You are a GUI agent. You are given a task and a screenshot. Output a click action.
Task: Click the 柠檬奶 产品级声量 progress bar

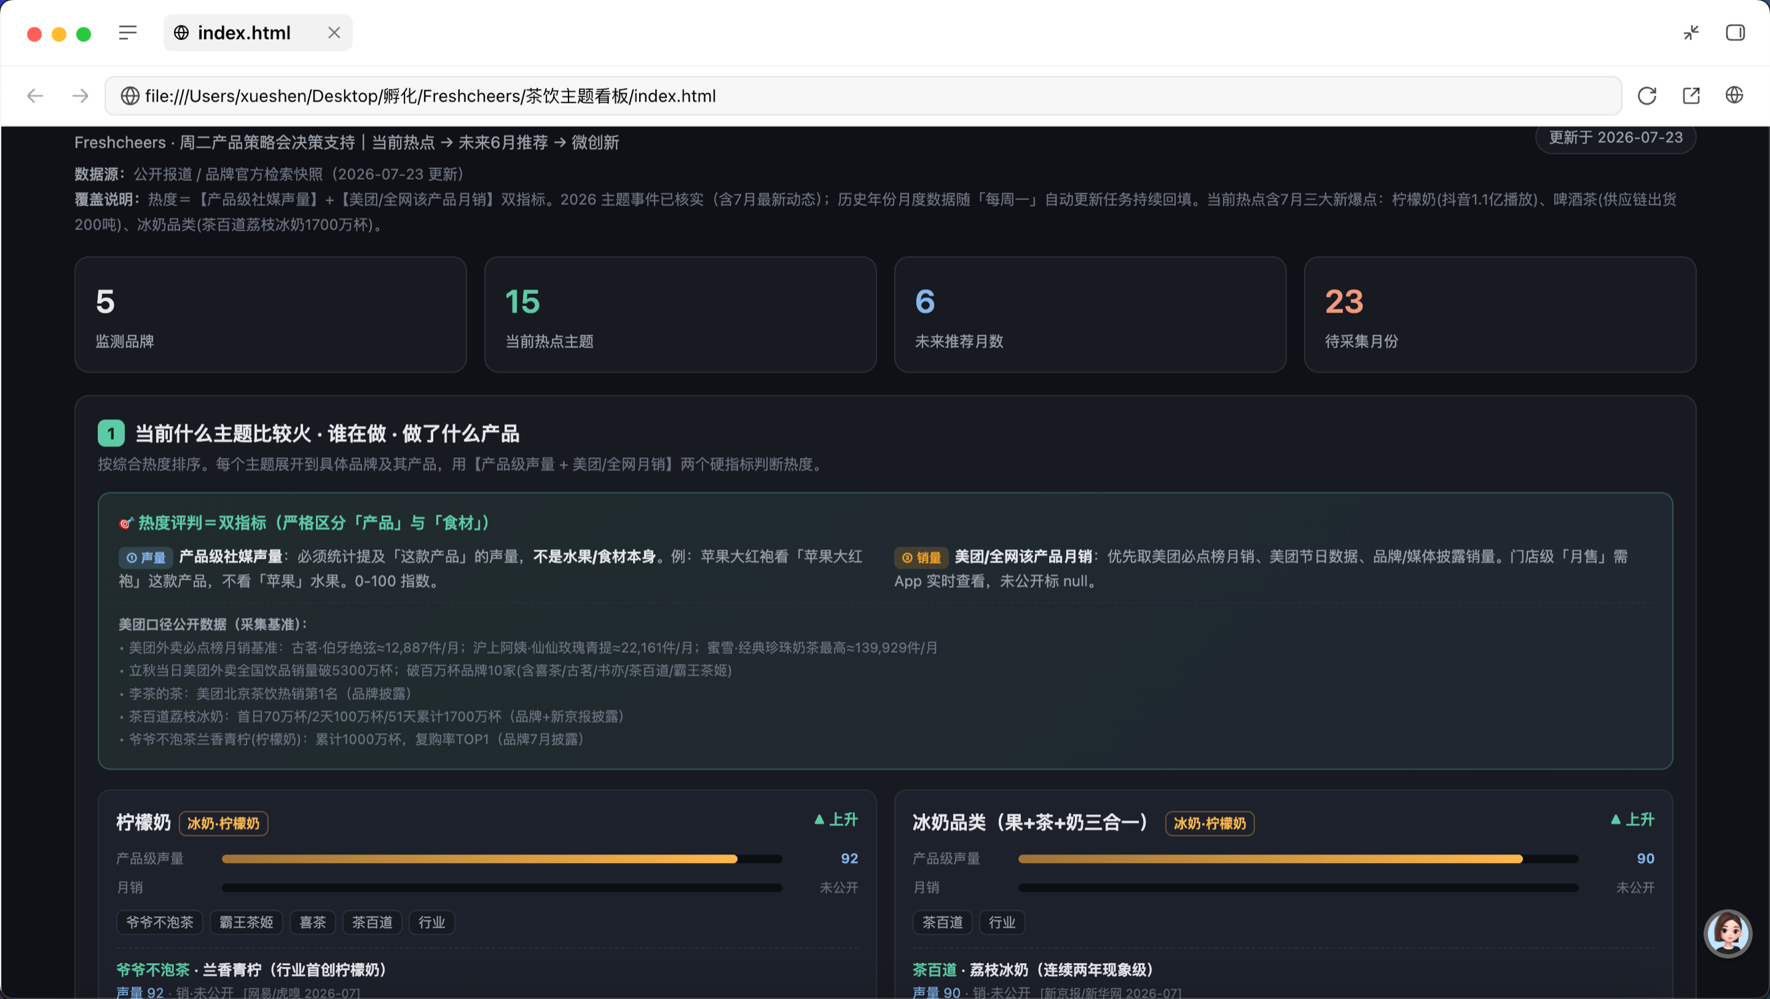pos(502,859)
